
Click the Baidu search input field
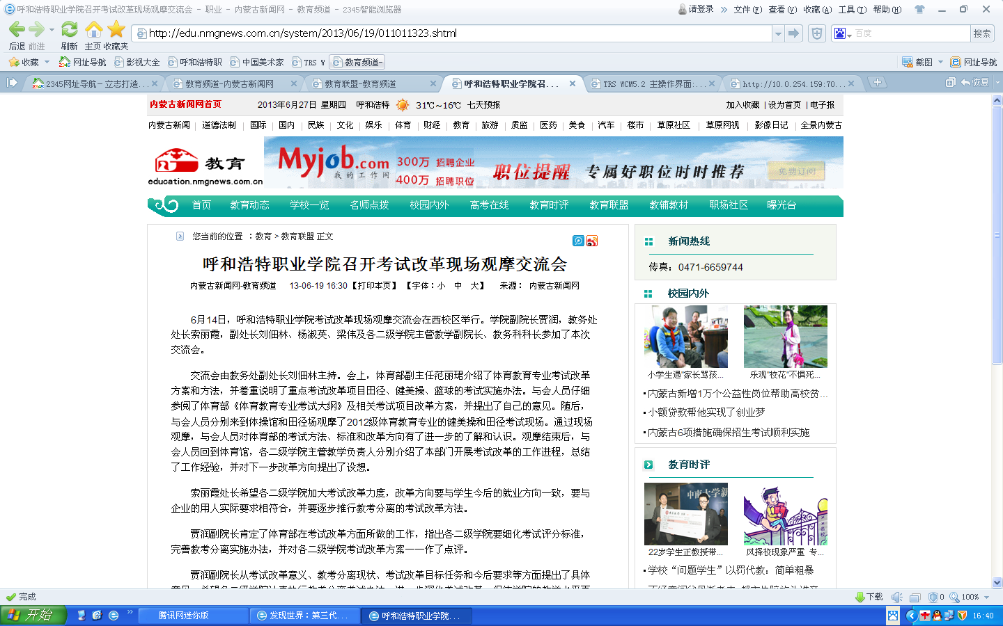coord(910,33)
